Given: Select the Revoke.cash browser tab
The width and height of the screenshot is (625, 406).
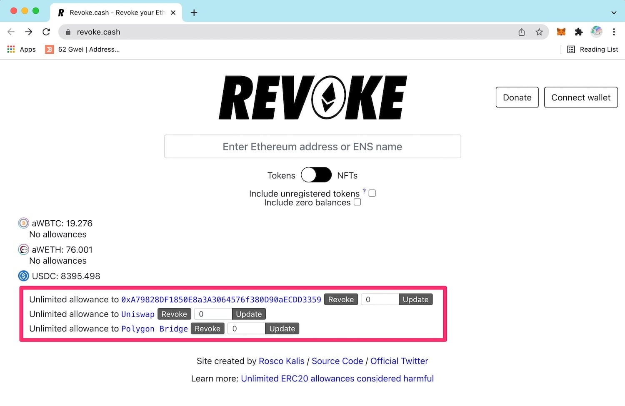Looking at the screenshot, I should (117, 12).
